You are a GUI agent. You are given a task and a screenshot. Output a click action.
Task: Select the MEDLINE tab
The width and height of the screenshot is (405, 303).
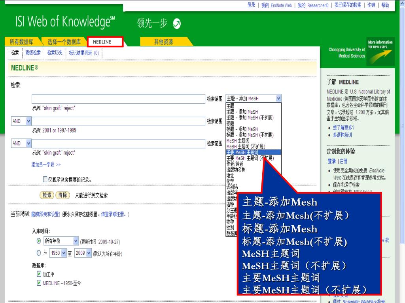[x=105, y=42]
